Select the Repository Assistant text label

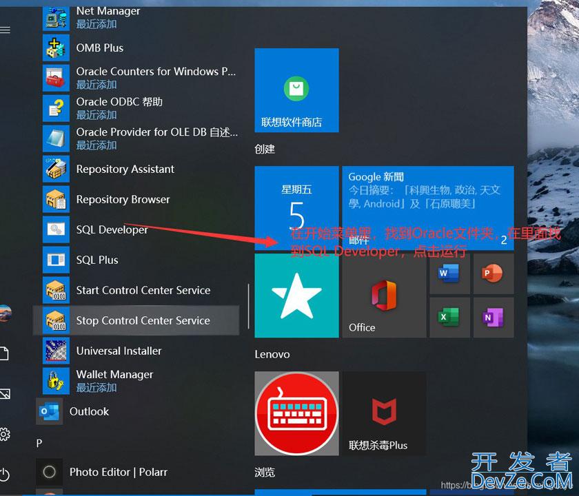click(125, 169)
